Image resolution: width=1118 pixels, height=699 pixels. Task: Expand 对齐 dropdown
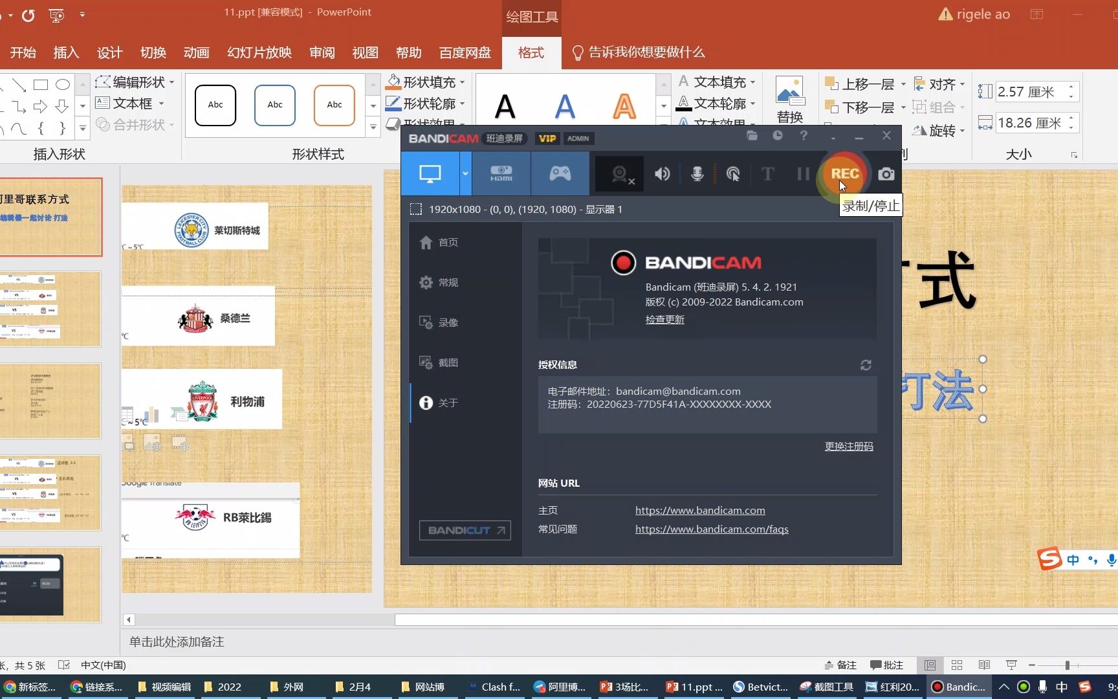pyautogui.click(x=962, y=84)
